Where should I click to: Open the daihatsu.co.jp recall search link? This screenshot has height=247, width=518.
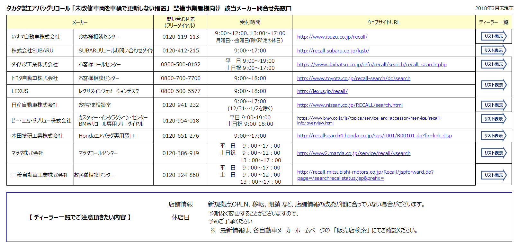[x=372, y=64]
